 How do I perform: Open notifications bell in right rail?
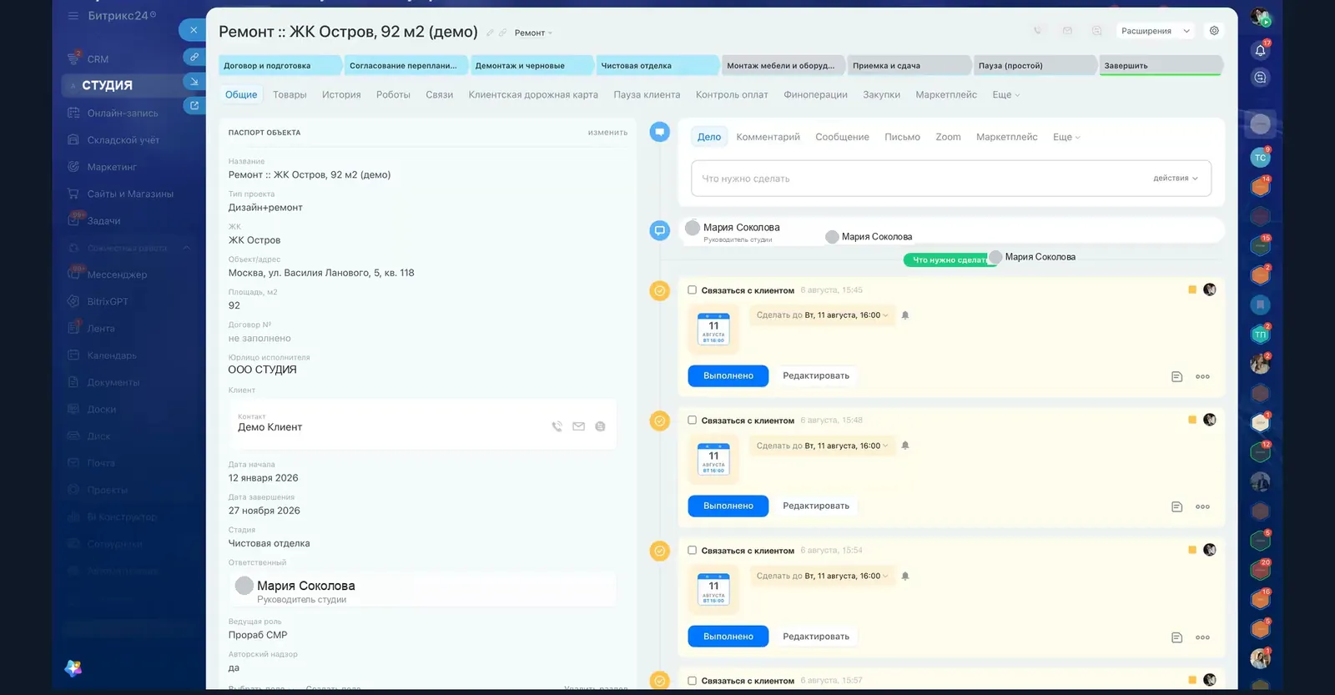[x=1260, y=50]
